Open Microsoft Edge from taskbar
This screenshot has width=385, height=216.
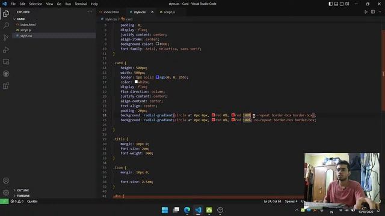point(187,210)
